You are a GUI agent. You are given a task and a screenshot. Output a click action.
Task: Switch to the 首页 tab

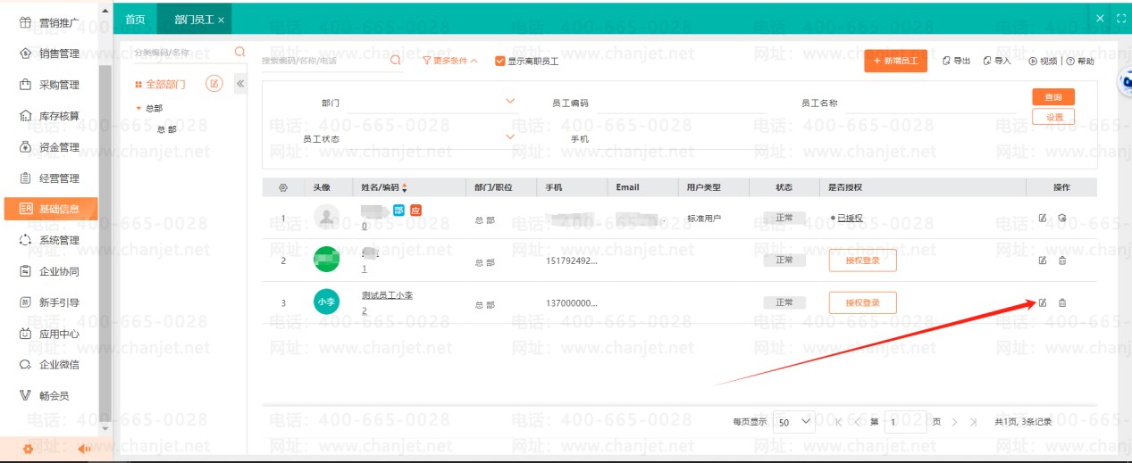[135, 19]
